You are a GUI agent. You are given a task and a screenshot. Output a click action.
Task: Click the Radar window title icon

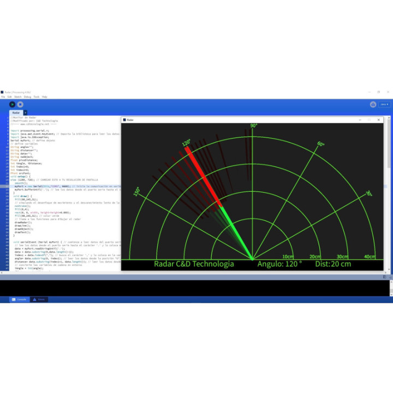(124, 120)
